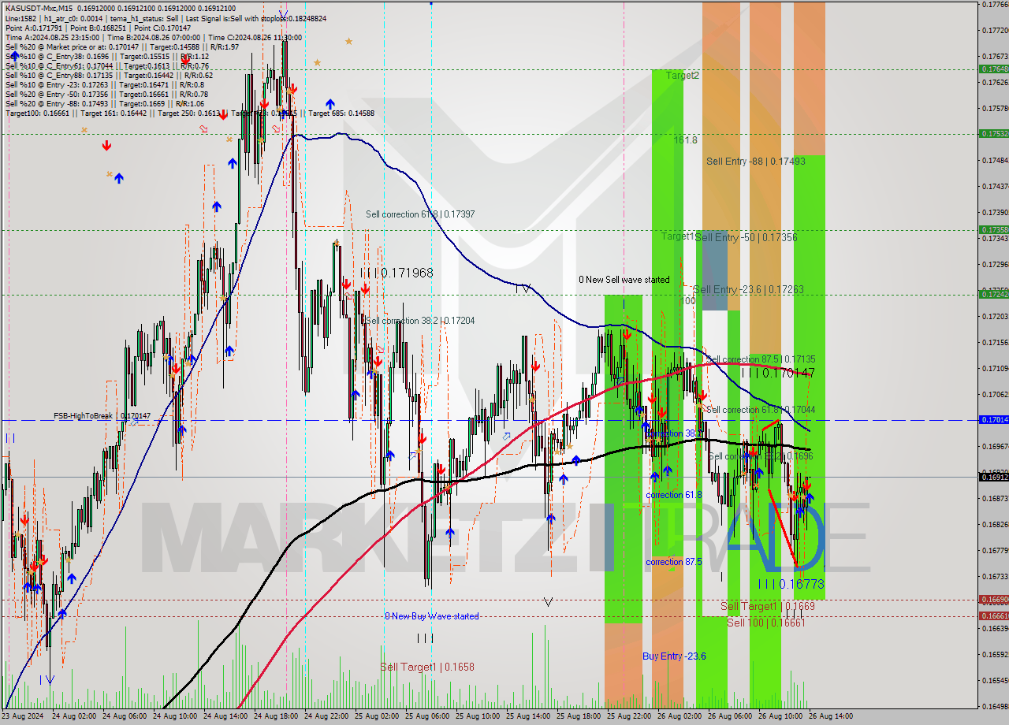
Task: Click the '24 Aug 10:00' time axis label
Action: tap(173, 716)
